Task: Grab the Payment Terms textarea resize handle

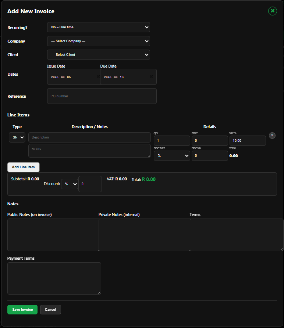Action: 99,293
